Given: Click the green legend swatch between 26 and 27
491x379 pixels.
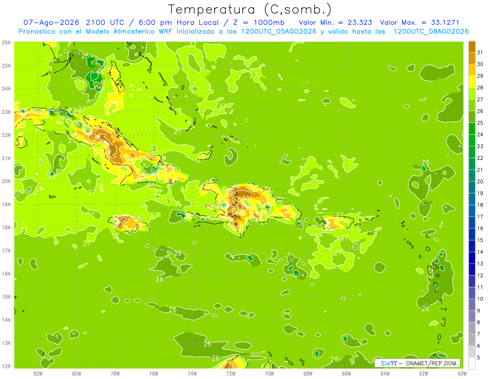Looking at the screenshot, I should pyautogui.click(x=472, y=105).
